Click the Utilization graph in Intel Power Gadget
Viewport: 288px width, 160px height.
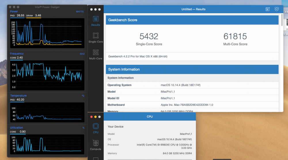pos(48,144)
